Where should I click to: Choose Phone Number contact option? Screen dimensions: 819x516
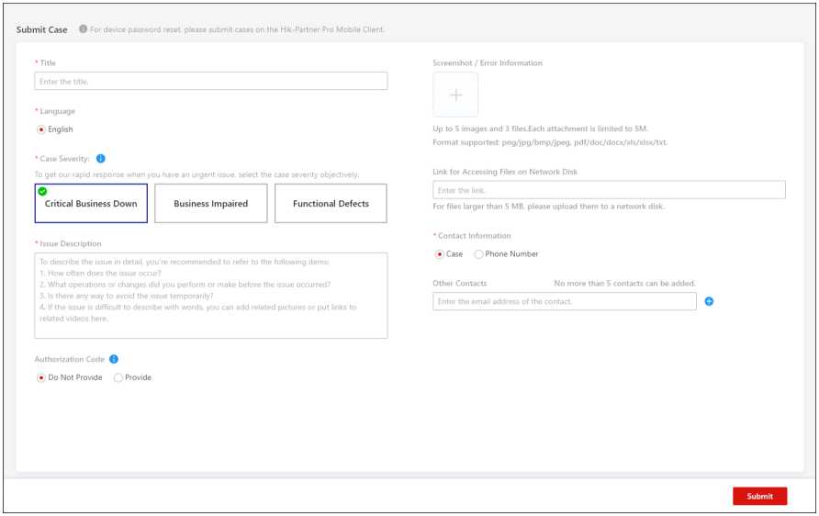point(478,254)
